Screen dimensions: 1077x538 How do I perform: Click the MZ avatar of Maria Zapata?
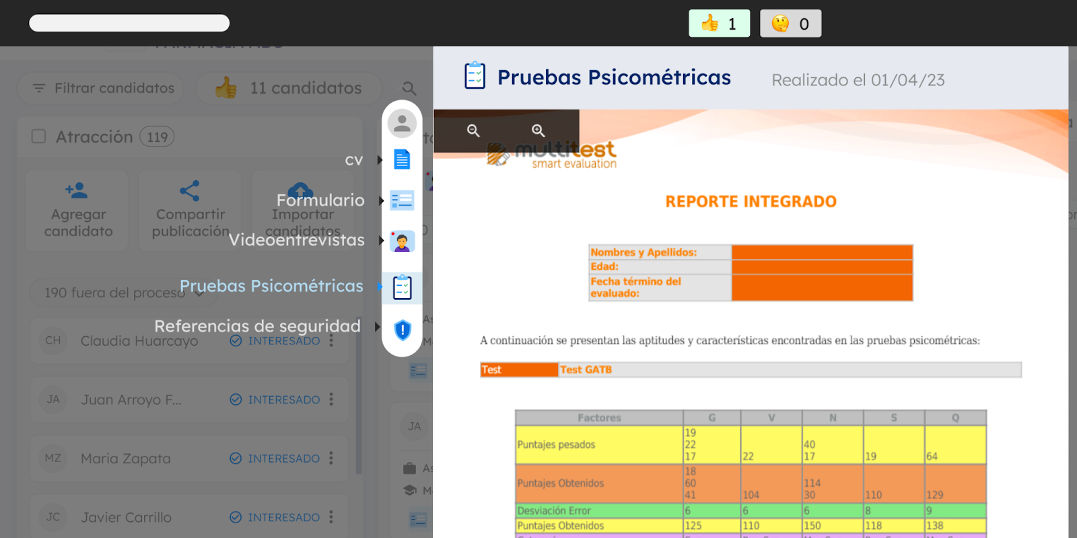(53, 458)
